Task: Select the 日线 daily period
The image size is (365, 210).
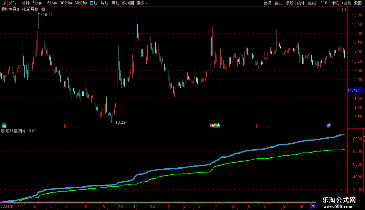Action: click(x=94, y=3)
